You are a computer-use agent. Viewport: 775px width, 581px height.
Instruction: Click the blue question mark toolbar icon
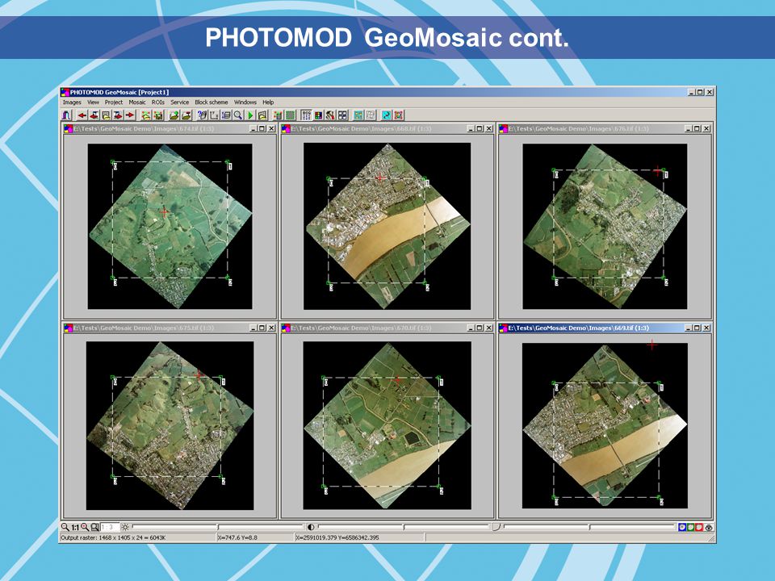[202, 115]
